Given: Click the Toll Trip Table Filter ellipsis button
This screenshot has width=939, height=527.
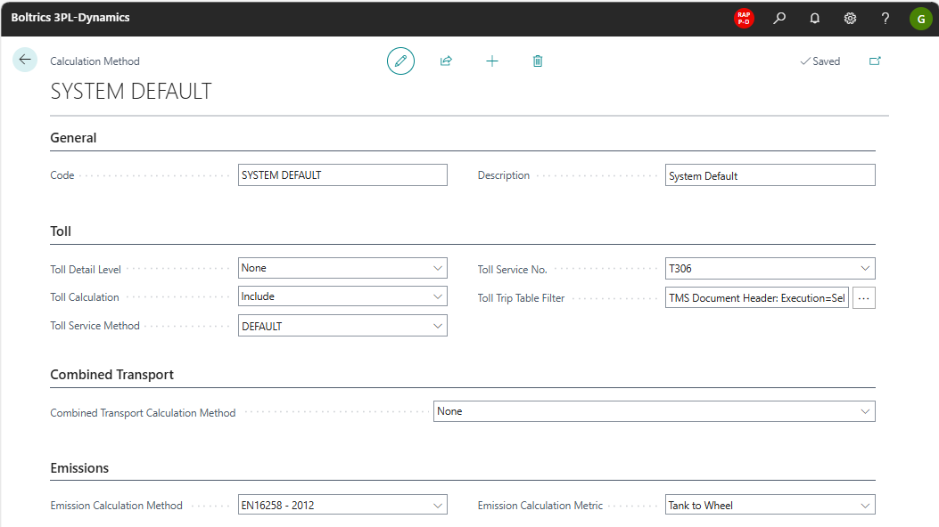Looking at the screenshot, I should (x=863, y=298).
